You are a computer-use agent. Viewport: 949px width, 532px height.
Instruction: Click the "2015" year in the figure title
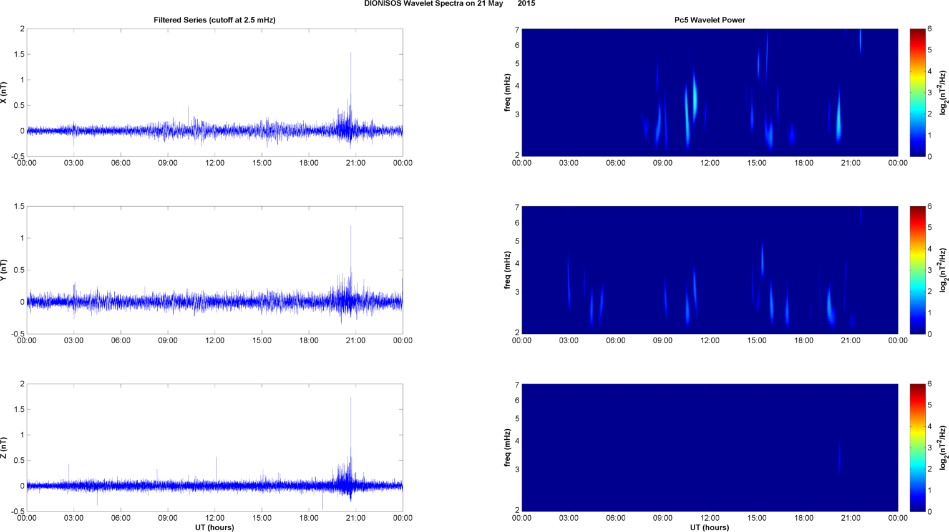coord(526,4)
